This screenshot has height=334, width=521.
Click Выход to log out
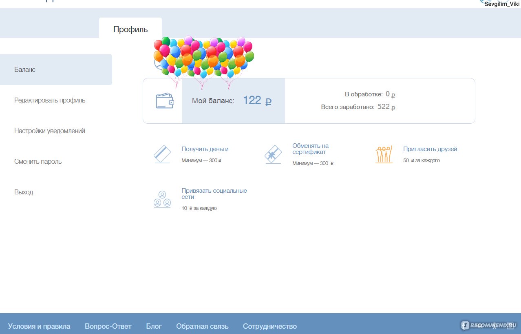[x=24, y=192]
